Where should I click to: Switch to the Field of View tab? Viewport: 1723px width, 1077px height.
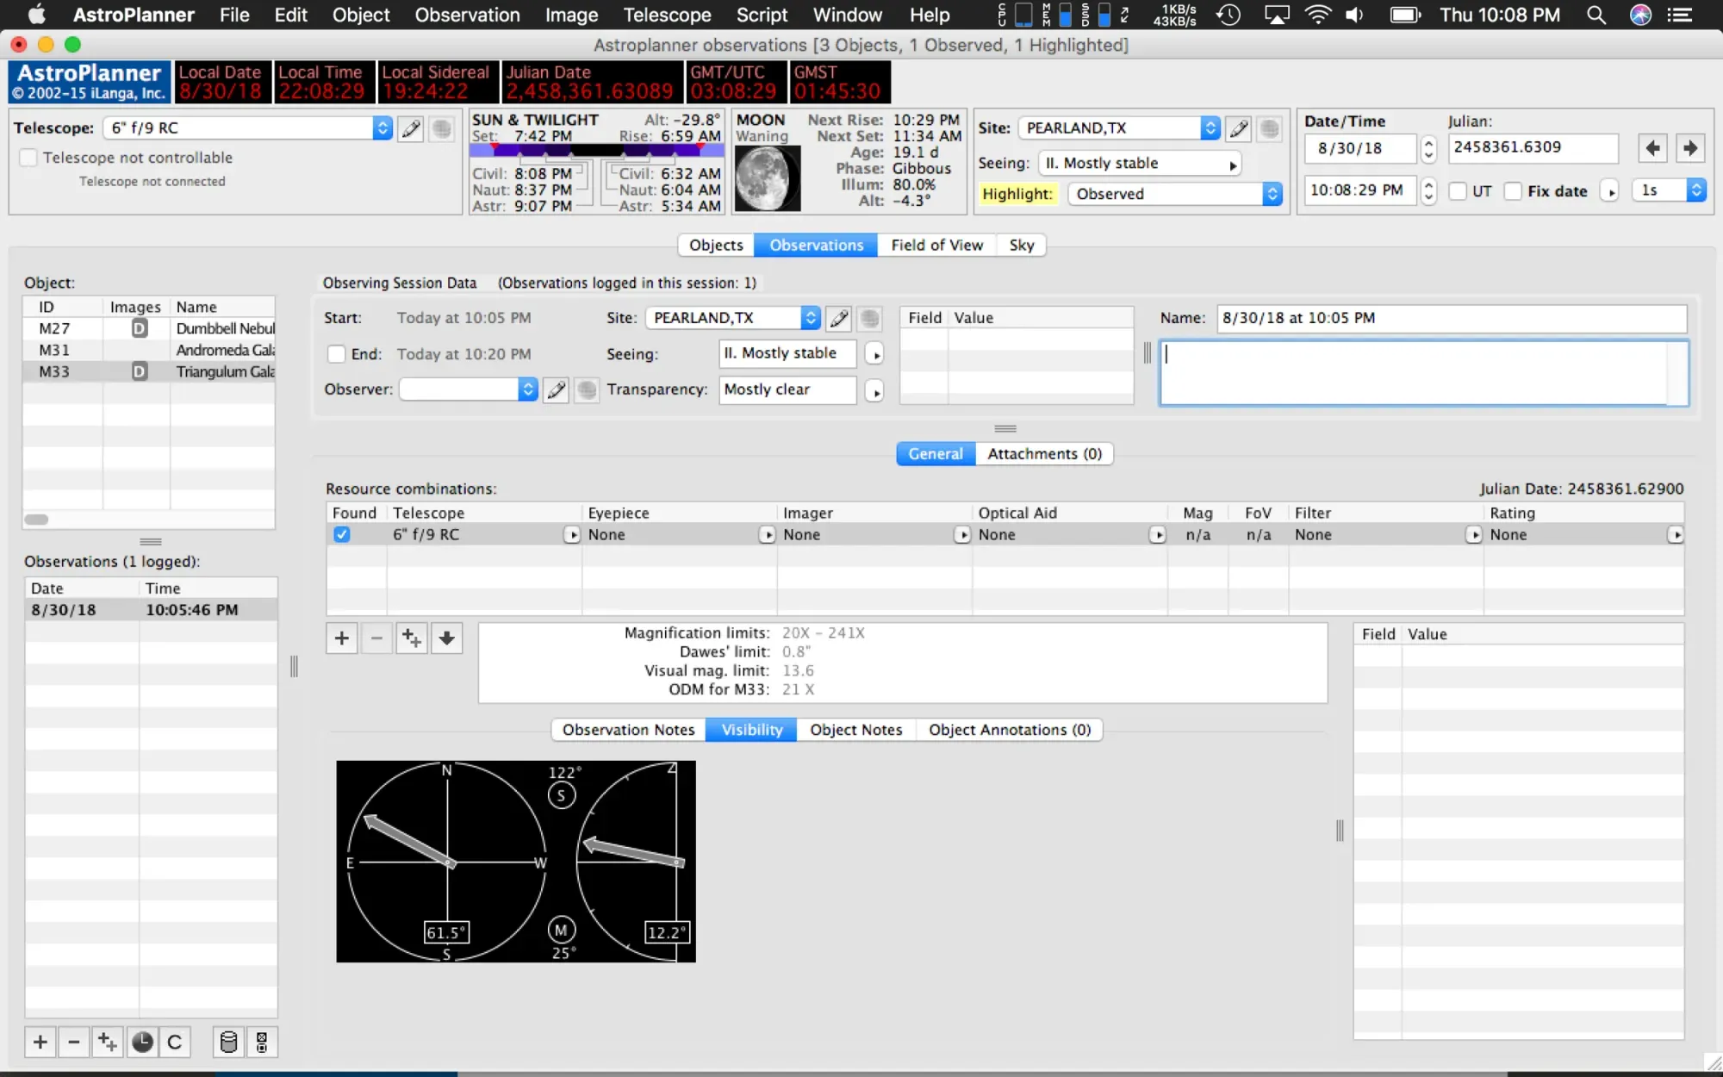pyautogui.click(x=936, y=245)
